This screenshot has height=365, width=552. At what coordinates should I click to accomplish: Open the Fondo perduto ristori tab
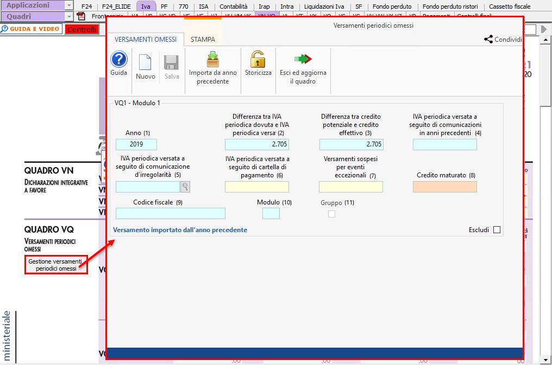[450, 7]
